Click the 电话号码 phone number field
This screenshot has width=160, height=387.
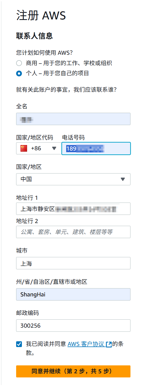tap(96, 149)
